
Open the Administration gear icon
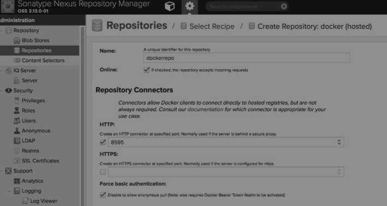pos(189,6)
